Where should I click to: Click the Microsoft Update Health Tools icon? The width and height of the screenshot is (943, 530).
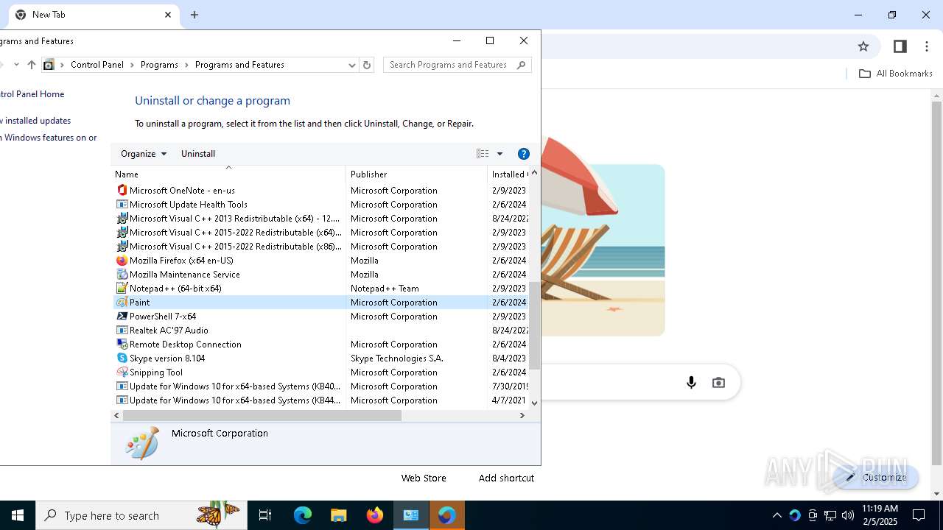tap(122, 204)
